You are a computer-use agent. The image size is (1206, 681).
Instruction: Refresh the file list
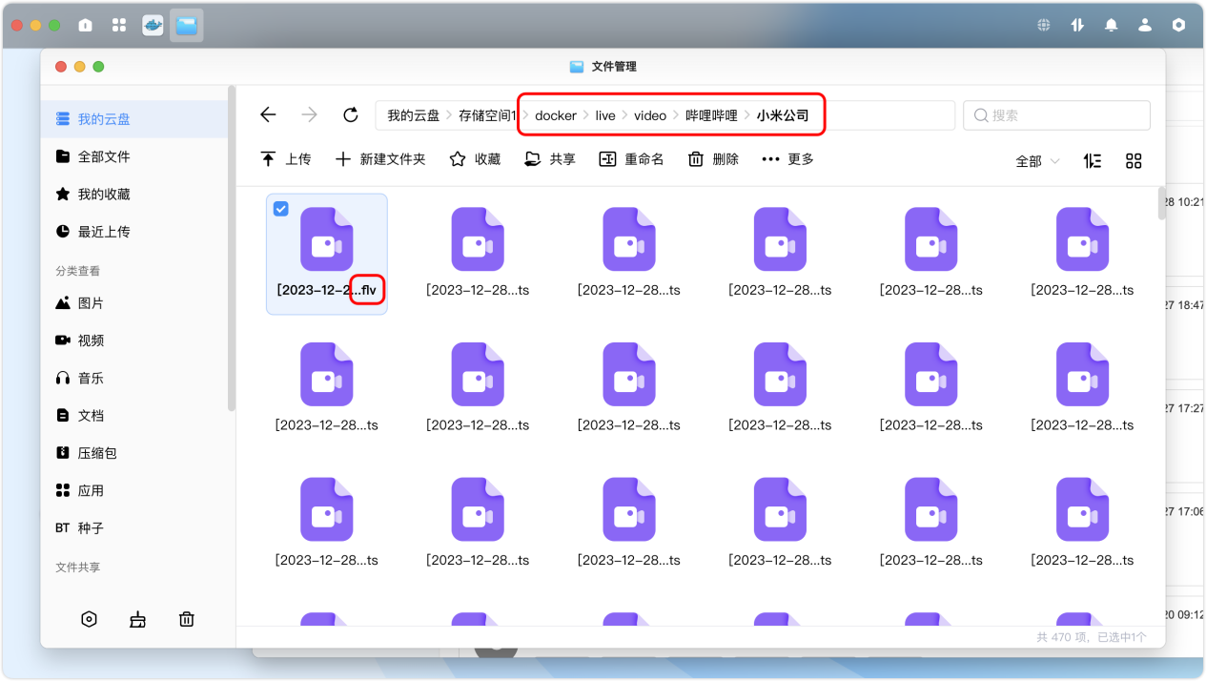pos(350,113)
